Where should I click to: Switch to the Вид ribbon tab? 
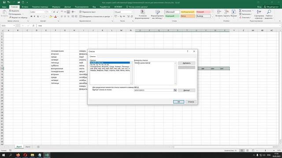pyautogui.click(x=94, y=7)
